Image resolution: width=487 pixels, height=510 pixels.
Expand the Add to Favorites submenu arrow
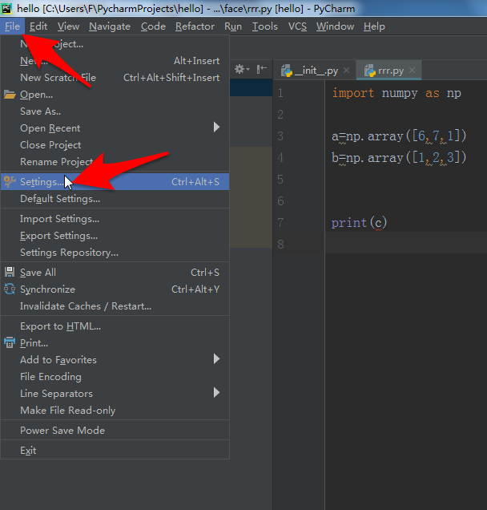216,359
